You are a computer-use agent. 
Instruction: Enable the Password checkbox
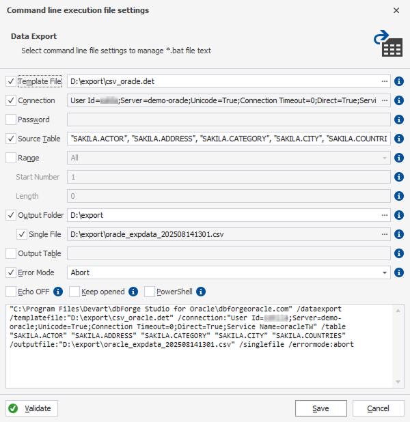point(11,119)
